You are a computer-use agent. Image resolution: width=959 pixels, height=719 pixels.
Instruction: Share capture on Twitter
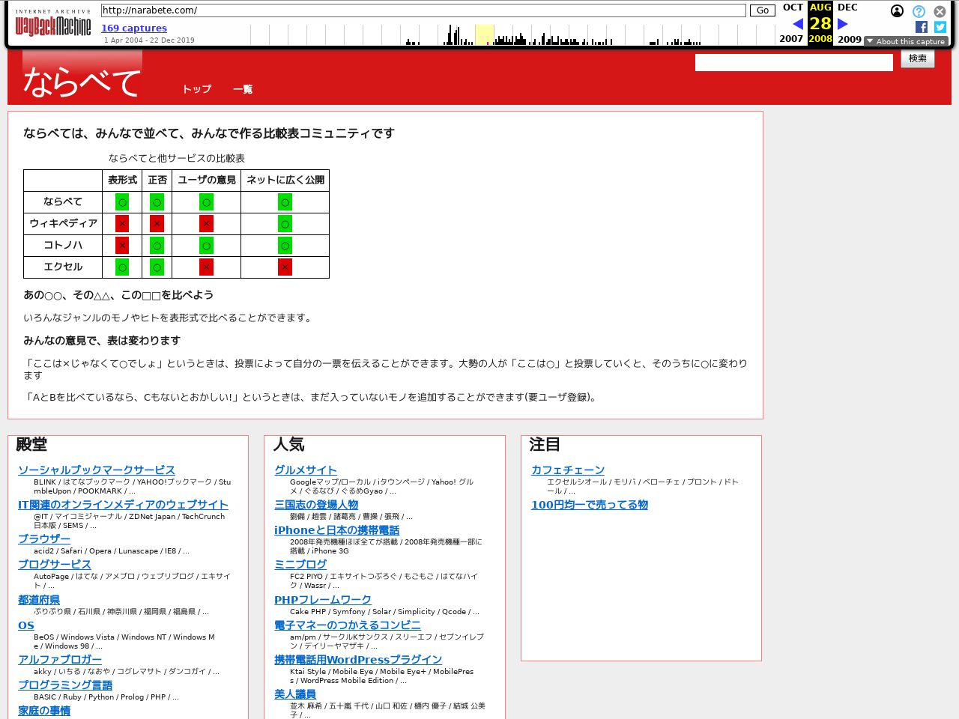coord(940,27)
